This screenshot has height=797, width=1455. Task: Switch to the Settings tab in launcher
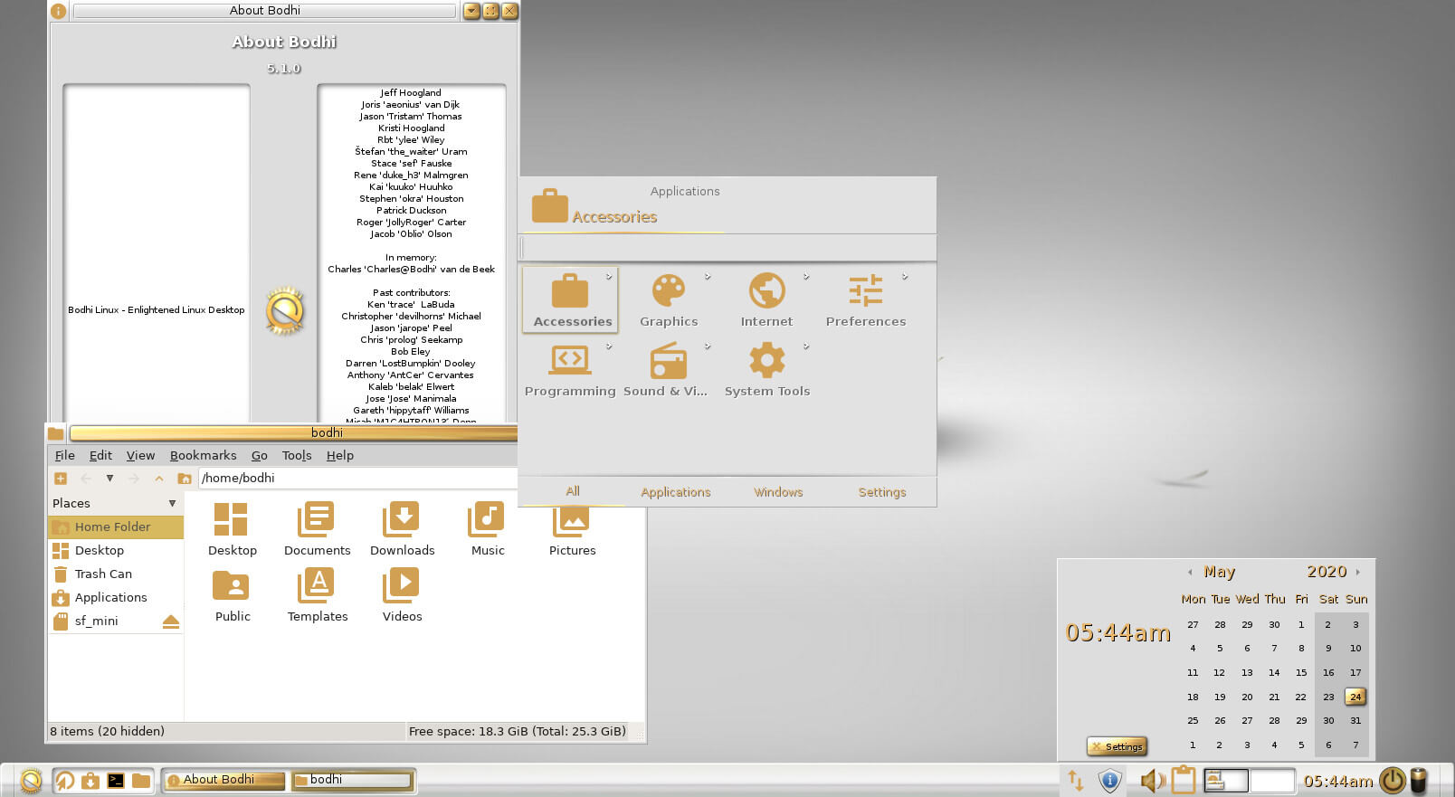(882, 492)
